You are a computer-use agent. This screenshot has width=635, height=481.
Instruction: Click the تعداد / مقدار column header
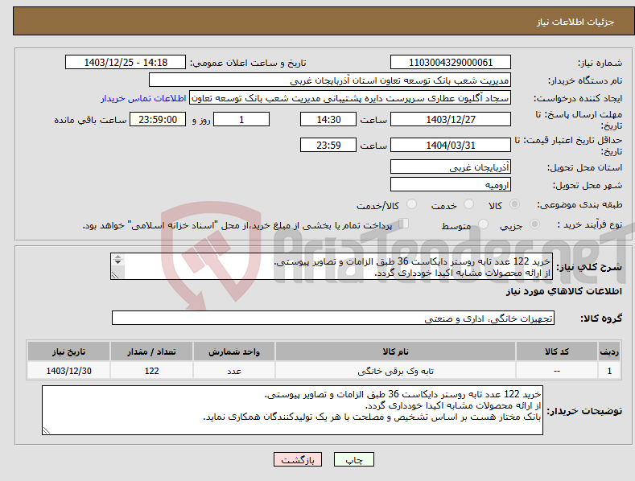(151, 351)
